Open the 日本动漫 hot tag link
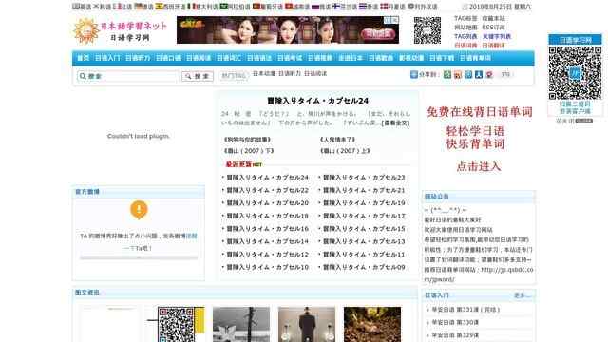Screen dimensions: 608x342 coord(264,73)
